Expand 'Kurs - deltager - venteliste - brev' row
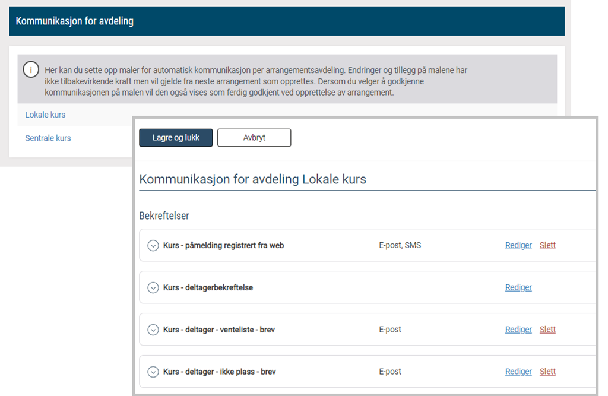This screenshot has width=608, height=396. [153, 330]
